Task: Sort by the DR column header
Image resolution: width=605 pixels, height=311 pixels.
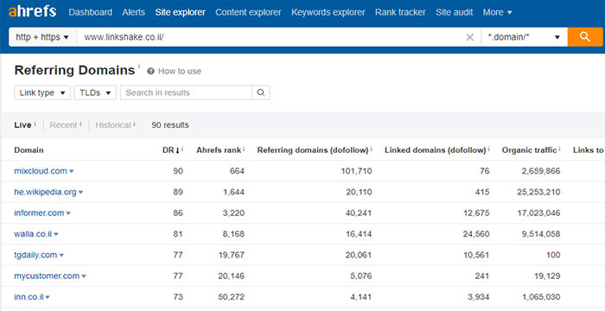Action: 170,150
